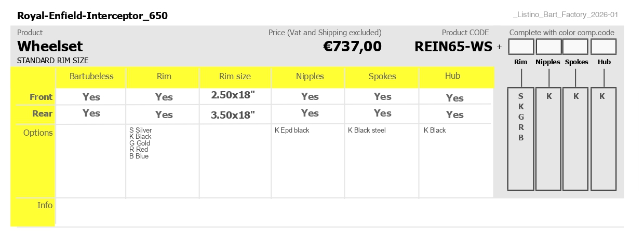Screen dimensions: 644x245
Task: Select the Bartubeless column header
Action: click(91, 76)
